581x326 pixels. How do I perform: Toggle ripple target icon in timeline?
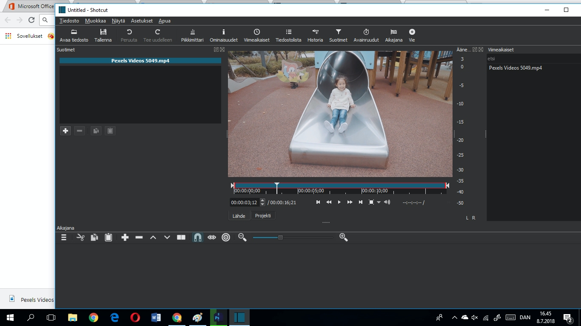(226, 238)
